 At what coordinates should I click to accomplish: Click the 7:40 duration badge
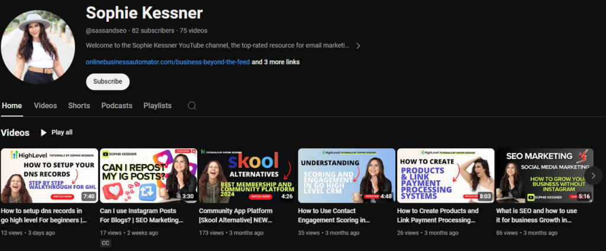tap(89, 196)
